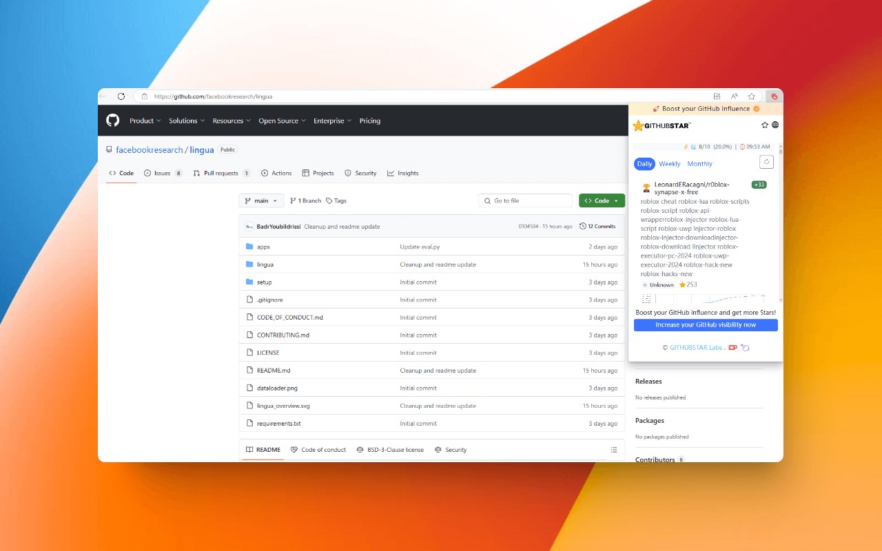The height and width of the screenshot is (551, 882).
Task: Expand the Solutions menu
Action: [x=187, y=121]
